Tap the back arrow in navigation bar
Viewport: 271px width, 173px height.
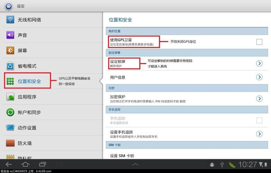[x=8, y=164]
